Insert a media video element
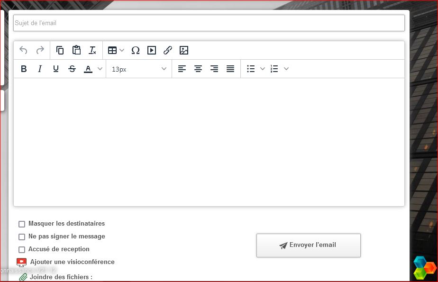The height and width of the screenshot is (282, 438). 151,50
